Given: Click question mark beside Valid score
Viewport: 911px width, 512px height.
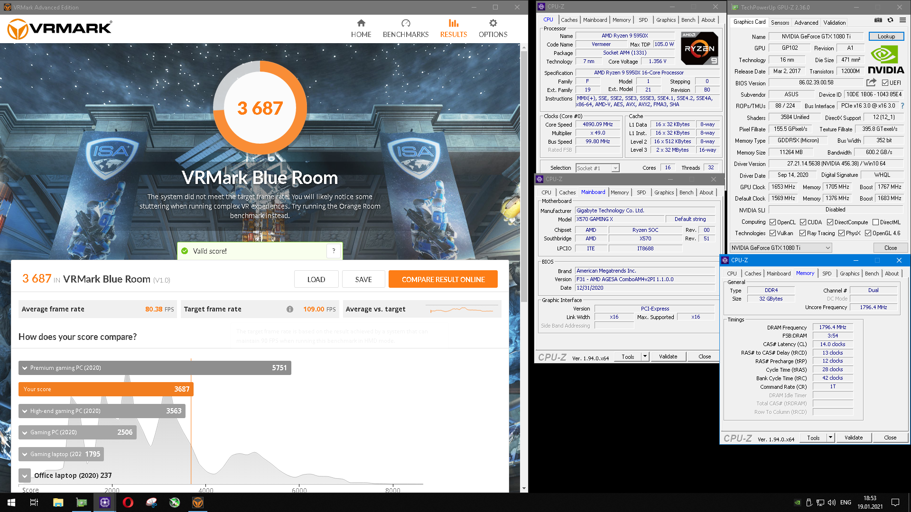Looking at the screenshot, I should pyautogui.click(x=334, y=251).
